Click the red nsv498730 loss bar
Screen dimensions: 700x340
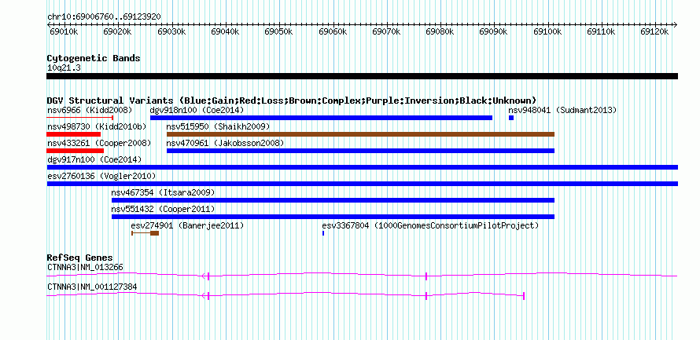(74, 134)
